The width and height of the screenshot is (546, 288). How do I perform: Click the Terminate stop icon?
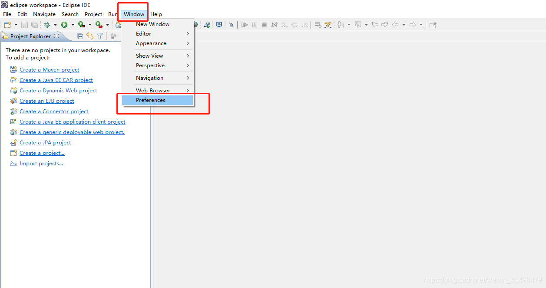(x=265, y=25)
